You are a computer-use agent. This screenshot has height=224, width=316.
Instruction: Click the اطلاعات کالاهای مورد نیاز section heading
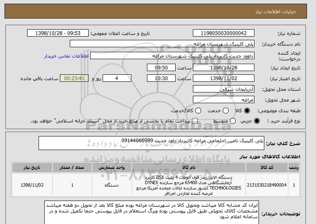click(x=270, y=157)
